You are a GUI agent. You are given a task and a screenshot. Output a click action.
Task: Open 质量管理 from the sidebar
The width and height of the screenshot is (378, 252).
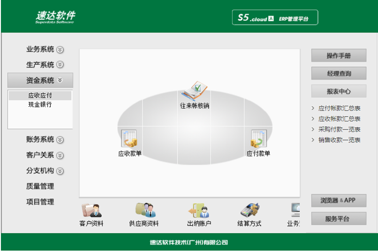pos(40,186)
